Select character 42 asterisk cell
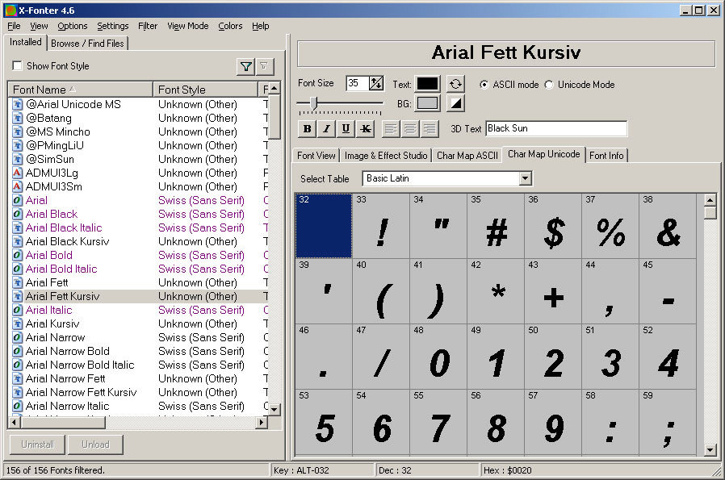The image size is (725, 480). (x=496, y=291)
